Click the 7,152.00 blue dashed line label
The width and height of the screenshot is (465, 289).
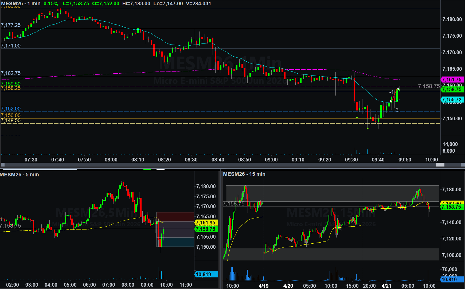pyautogui.click(x=11, y=109)
